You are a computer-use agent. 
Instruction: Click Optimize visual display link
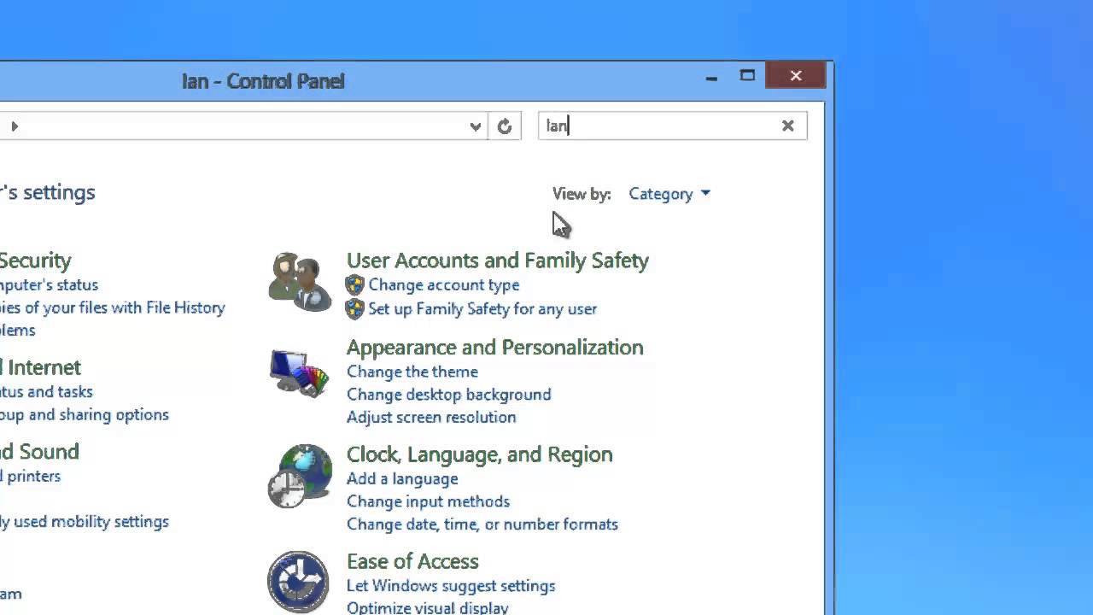[x=428, y=607]
